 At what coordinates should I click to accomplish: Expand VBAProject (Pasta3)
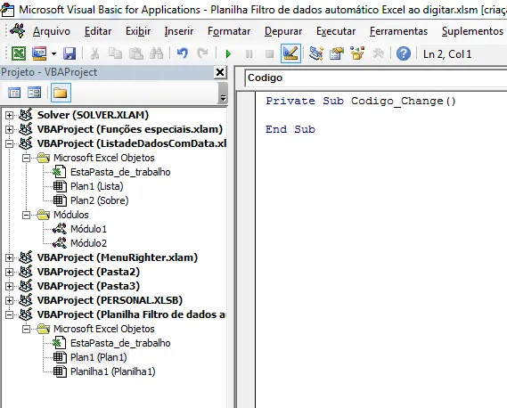click(x=10, y=286)
